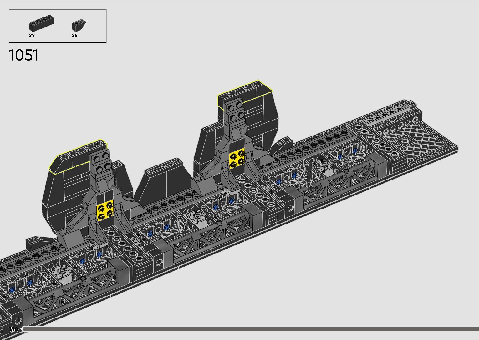Click the page number 154
479x340 pixels.
(13, 329)
